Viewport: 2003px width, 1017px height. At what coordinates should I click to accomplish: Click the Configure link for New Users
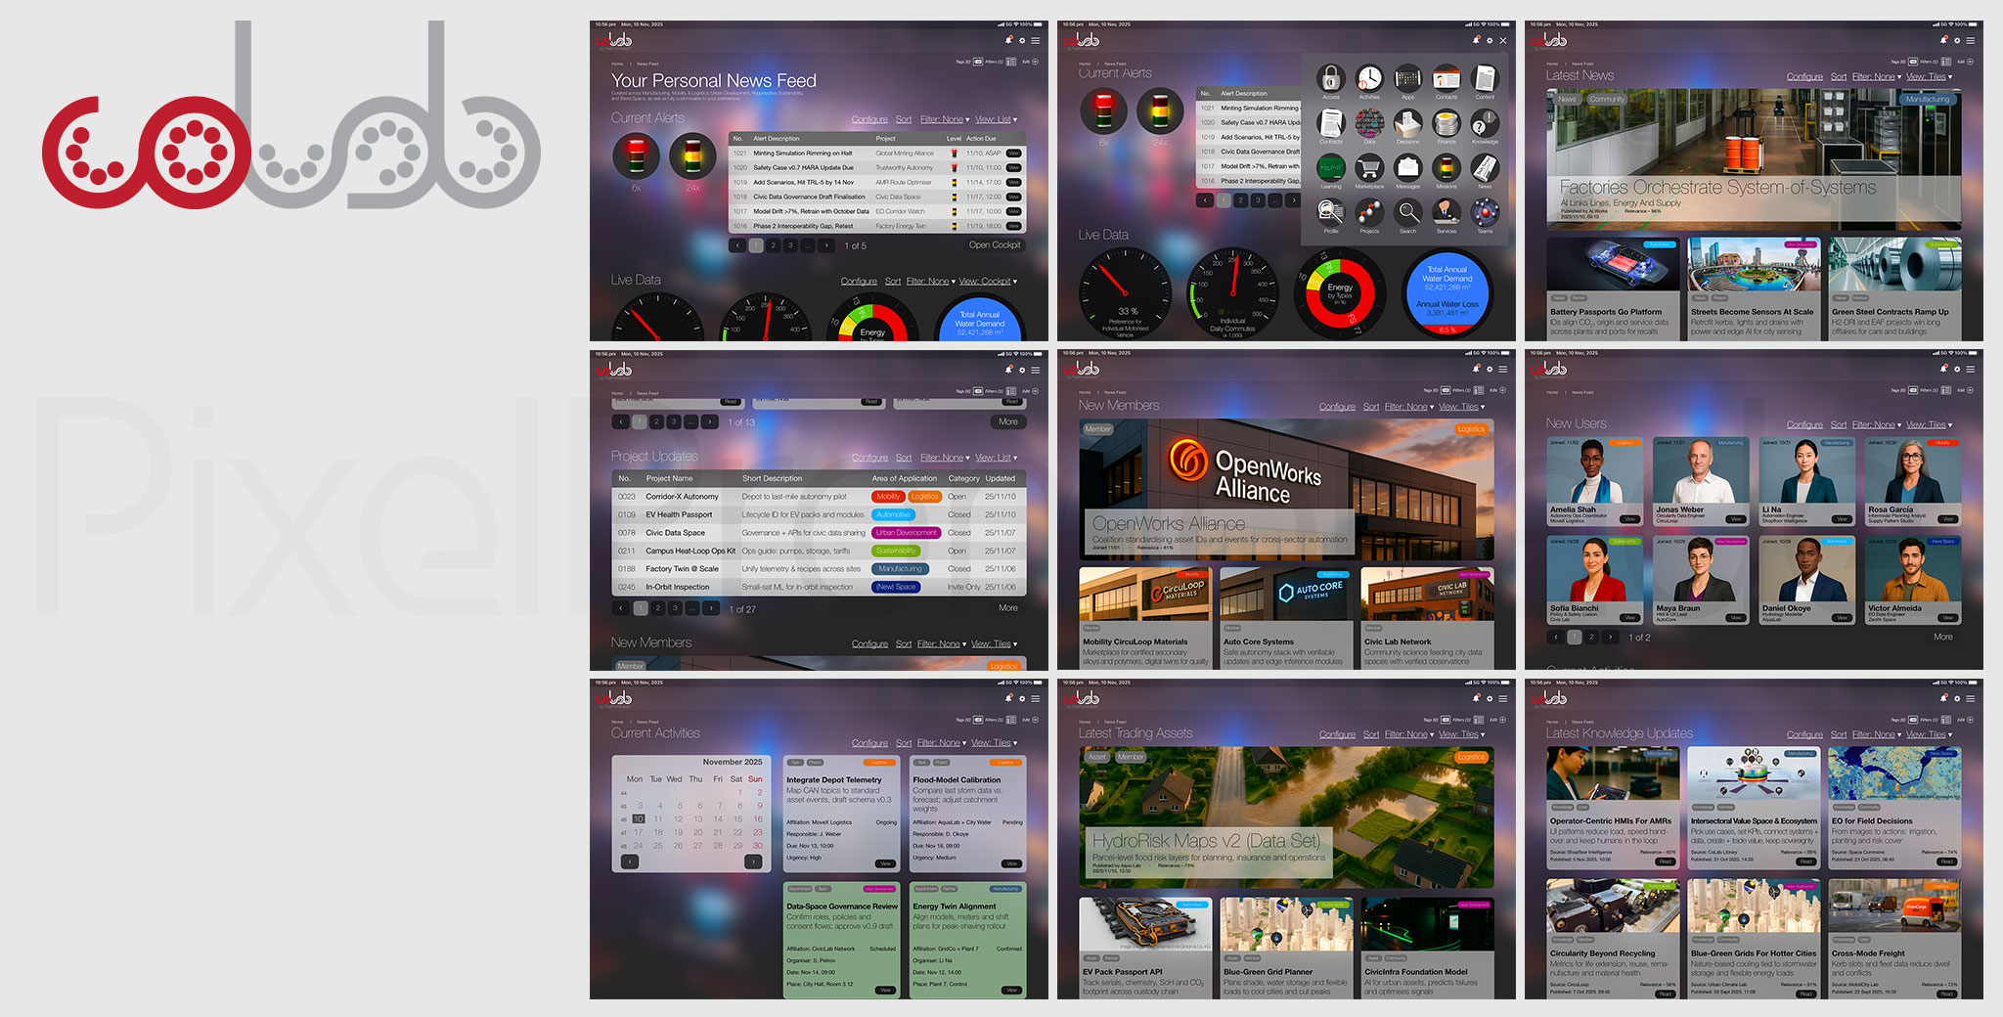(x=1804, y=425)
